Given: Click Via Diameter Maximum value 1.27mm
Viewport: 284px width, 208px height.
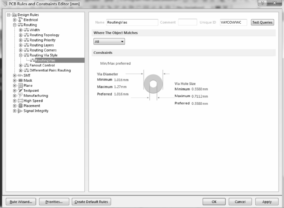Looking at the screenshot, I should (x=120, y=87).
